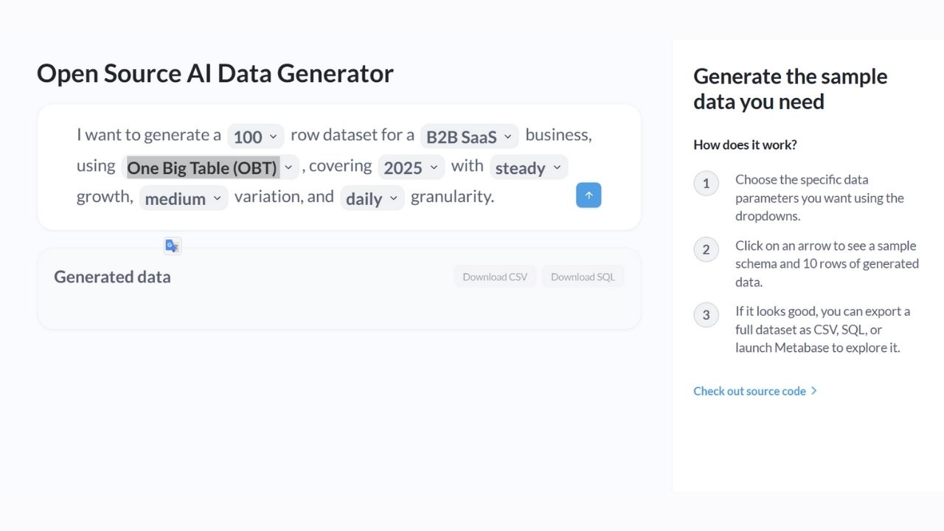Click the Open Source AI Data Generator title

click(x=215, y=74)
